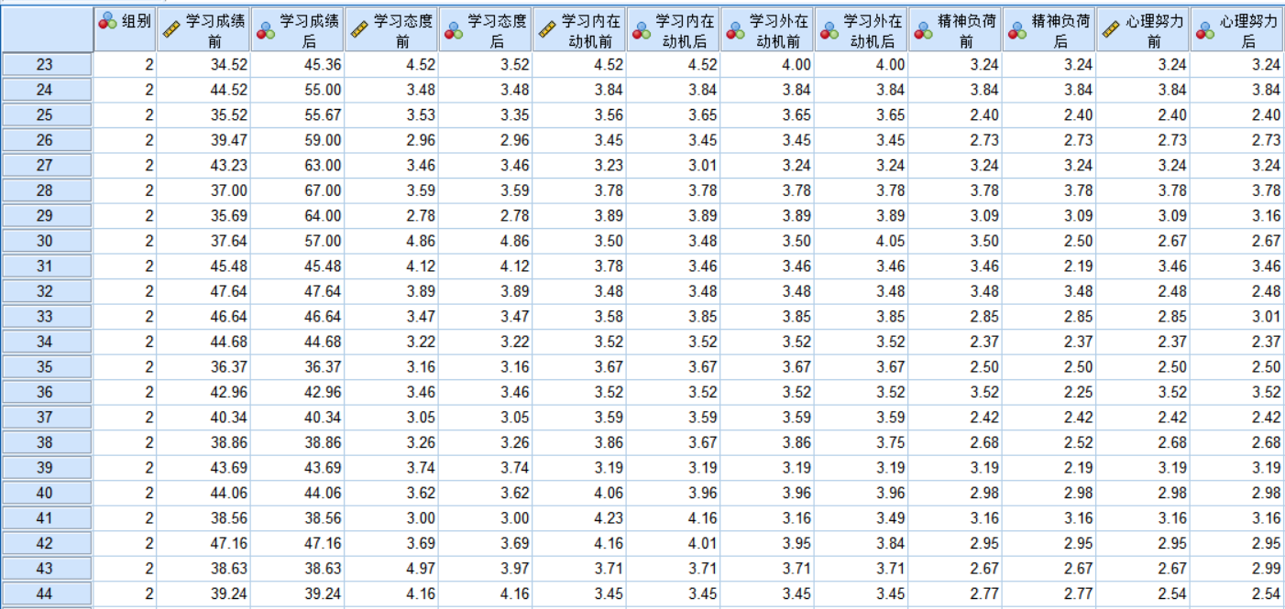
Task: Click 心理努力后 cell 3.16 in row 29
Action: pyautogui.click(x=1237, y=216)
